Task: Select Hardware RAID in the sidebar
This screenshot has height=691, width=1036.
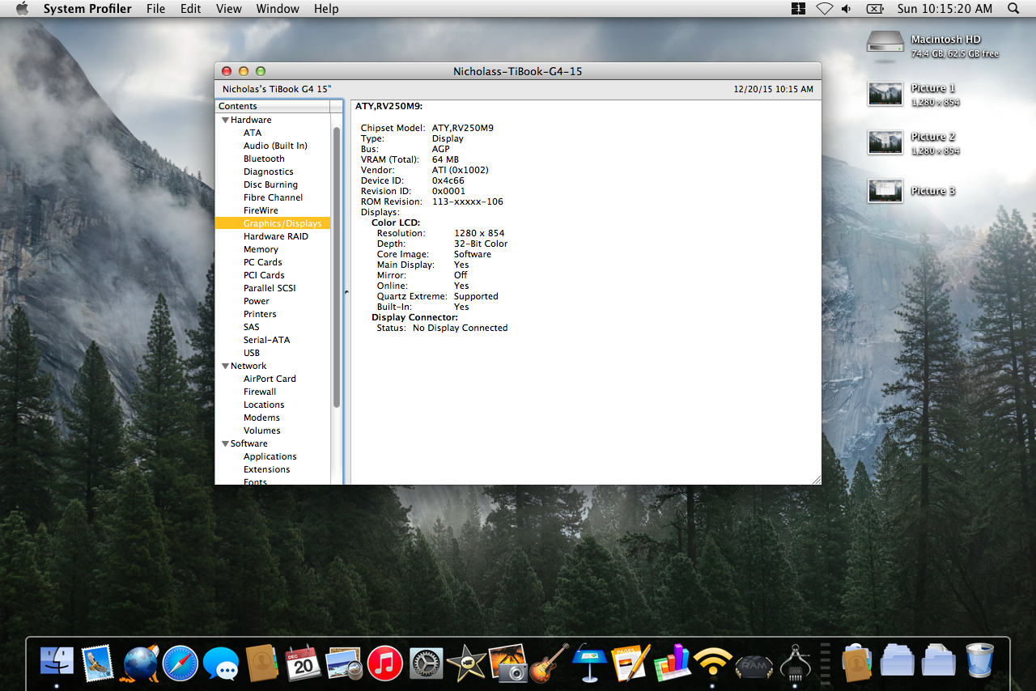Action: 275,236
